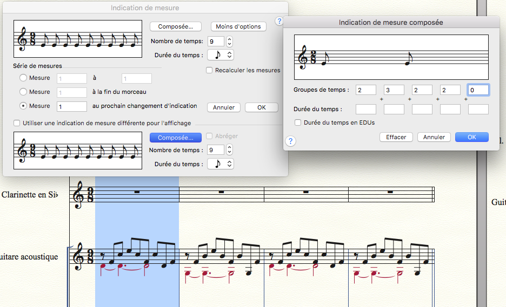This screenshot has width=506, height=307.
Task: Open the bottom Durée du temps note dropdown
Action: click(221, 164)
